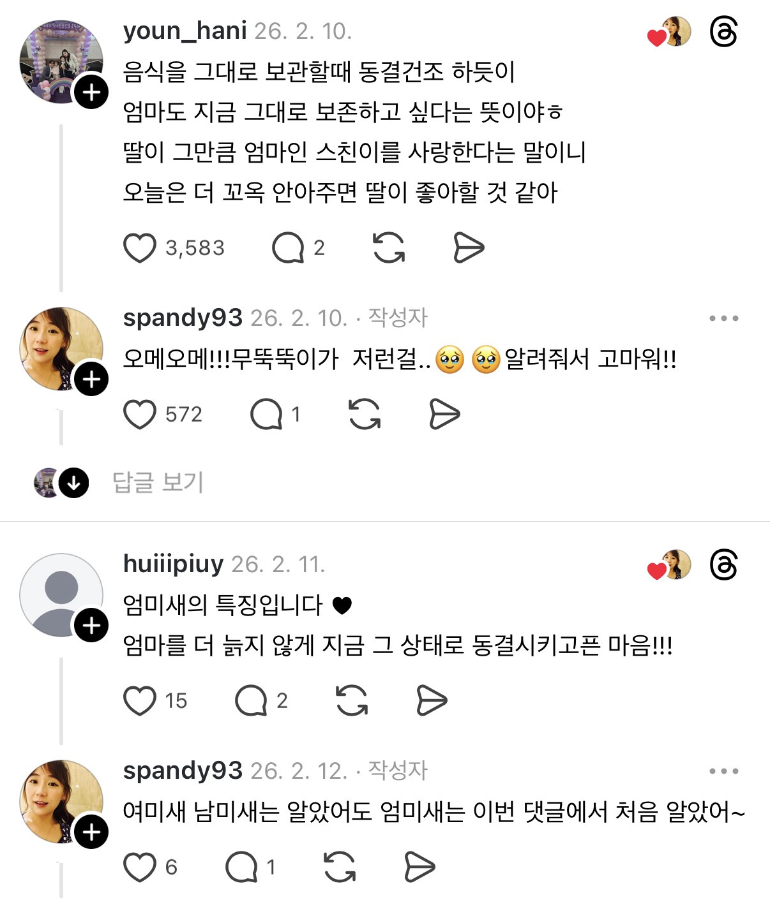Image resolution: width=770 pixels, height=907 pixels.
Task: Reply to huiiipiuy's comment
Action: click(x=251, y=700)
